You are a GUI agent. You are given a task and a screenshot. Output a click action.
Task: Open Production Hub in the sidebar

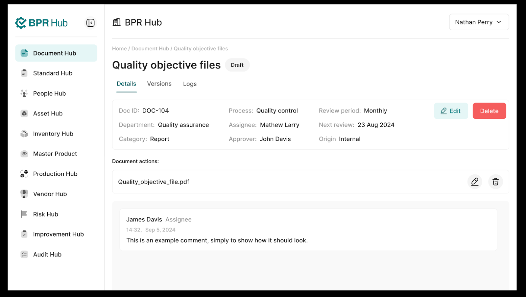click(56, 174)
